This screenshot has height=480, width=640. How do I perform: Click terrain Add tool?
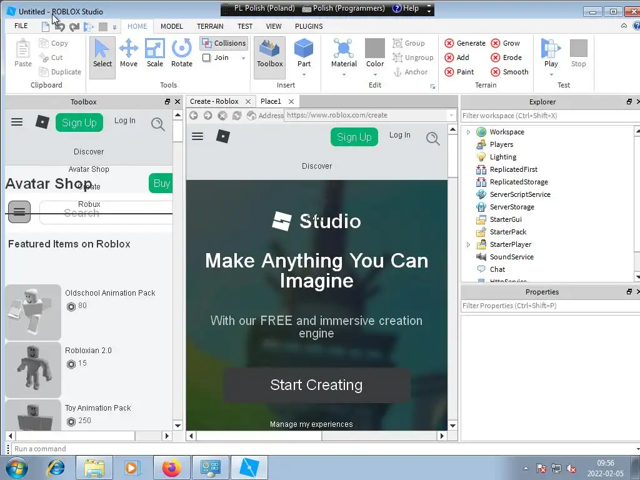[x=457, y=57]
